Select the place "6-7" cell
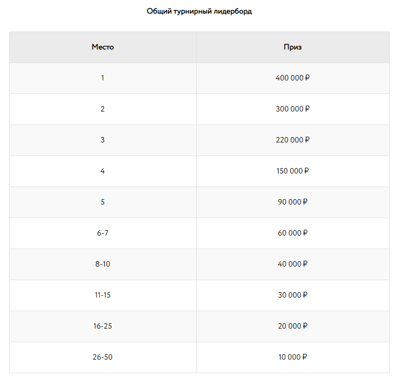 [x=102, y=233]
